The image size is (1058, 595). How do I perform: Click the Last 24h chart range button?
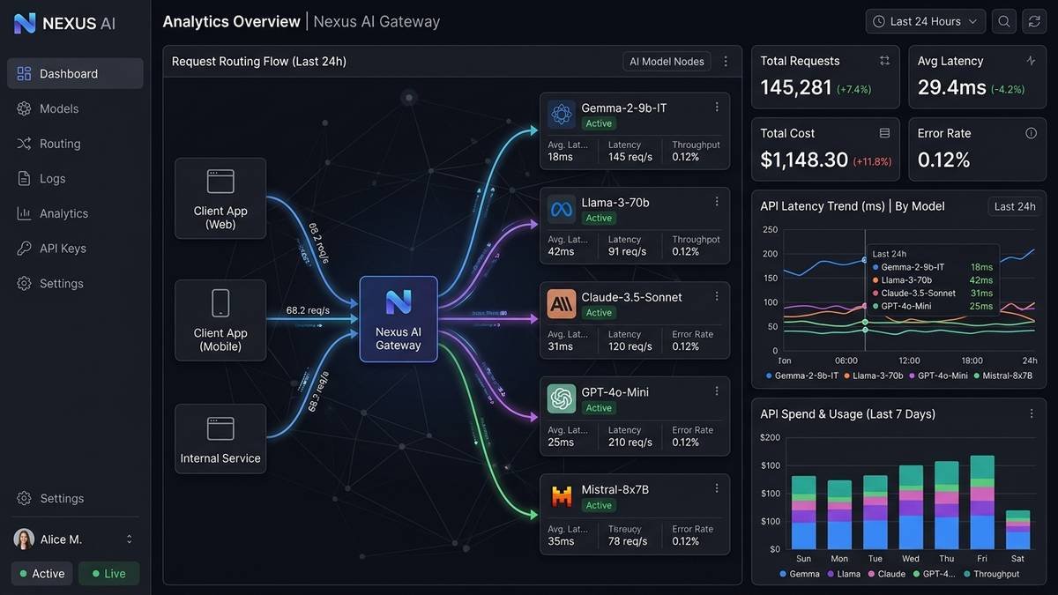click(x=1014, y=206)
